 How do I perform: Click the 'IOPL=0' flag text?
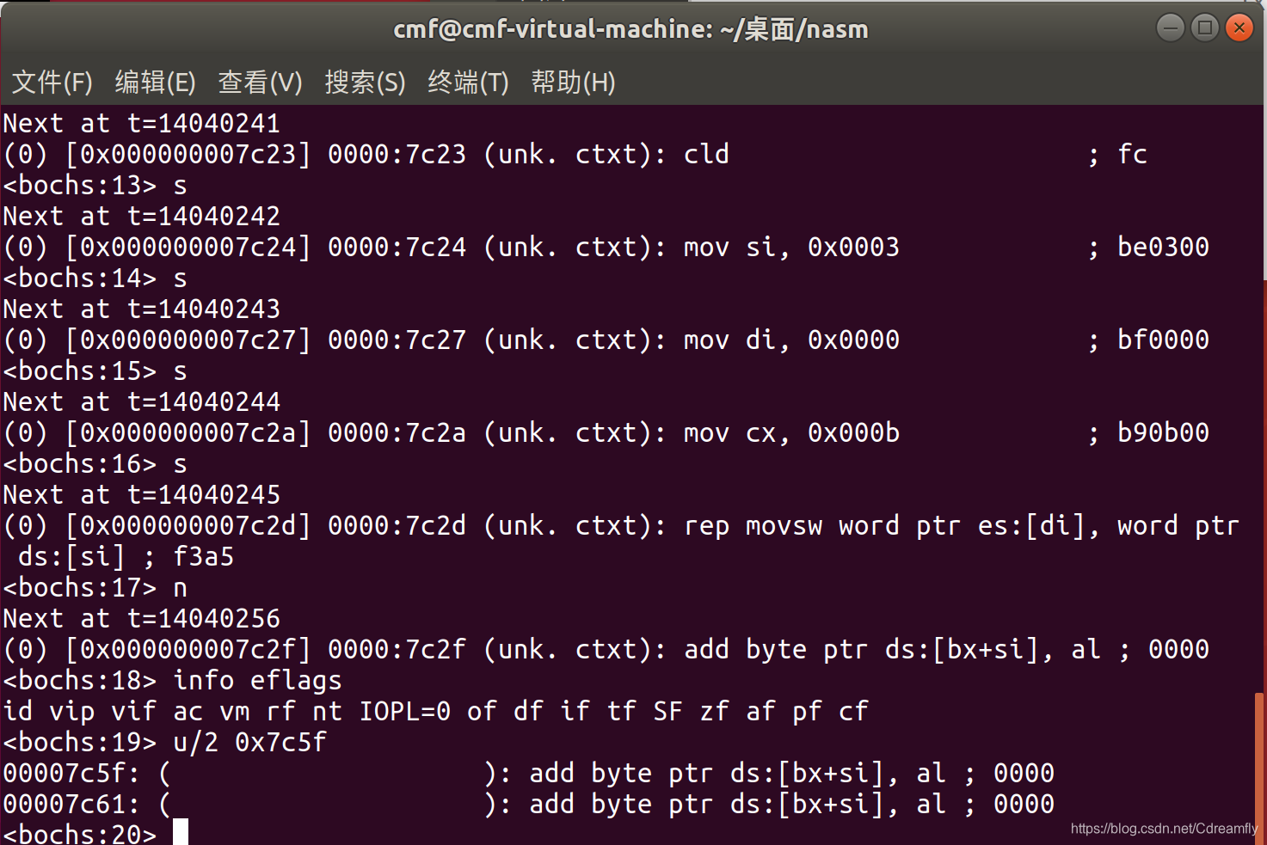405,711
